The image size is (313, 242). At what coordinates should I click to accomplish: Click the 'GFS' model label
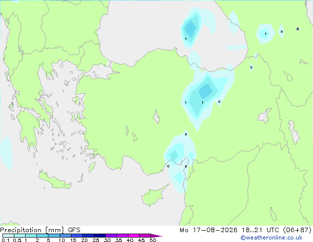click(x=74, y=230)
